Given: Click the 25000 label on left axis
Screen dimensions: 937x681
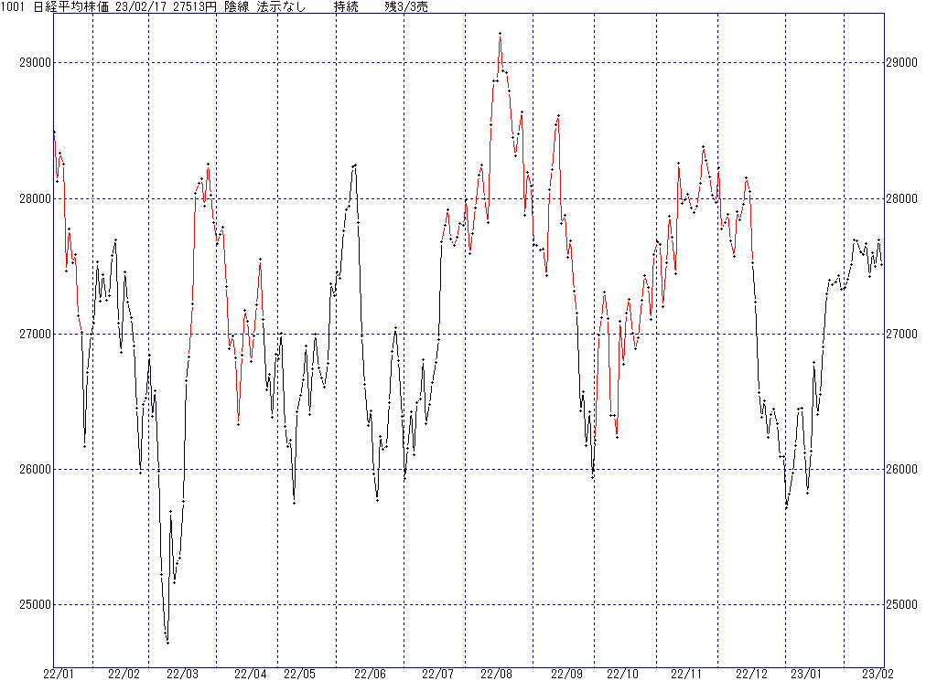Looking at the screenshot, I should tap(34, 605).
